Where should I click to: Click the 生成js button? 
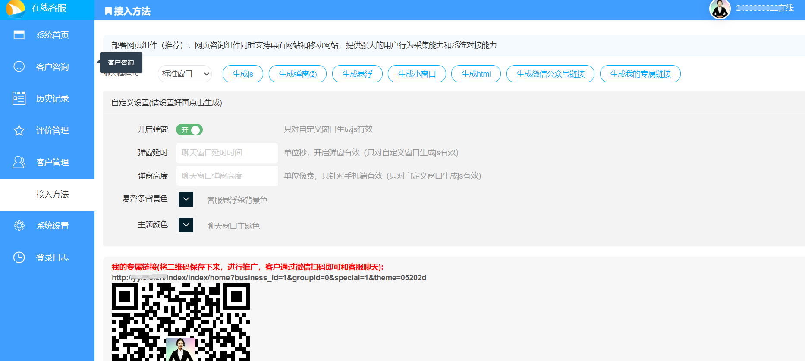[x=243, y=74]
